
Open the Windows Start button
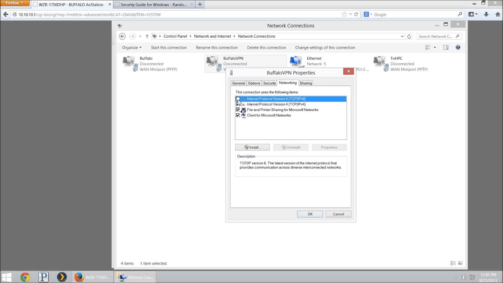[7, 277]
